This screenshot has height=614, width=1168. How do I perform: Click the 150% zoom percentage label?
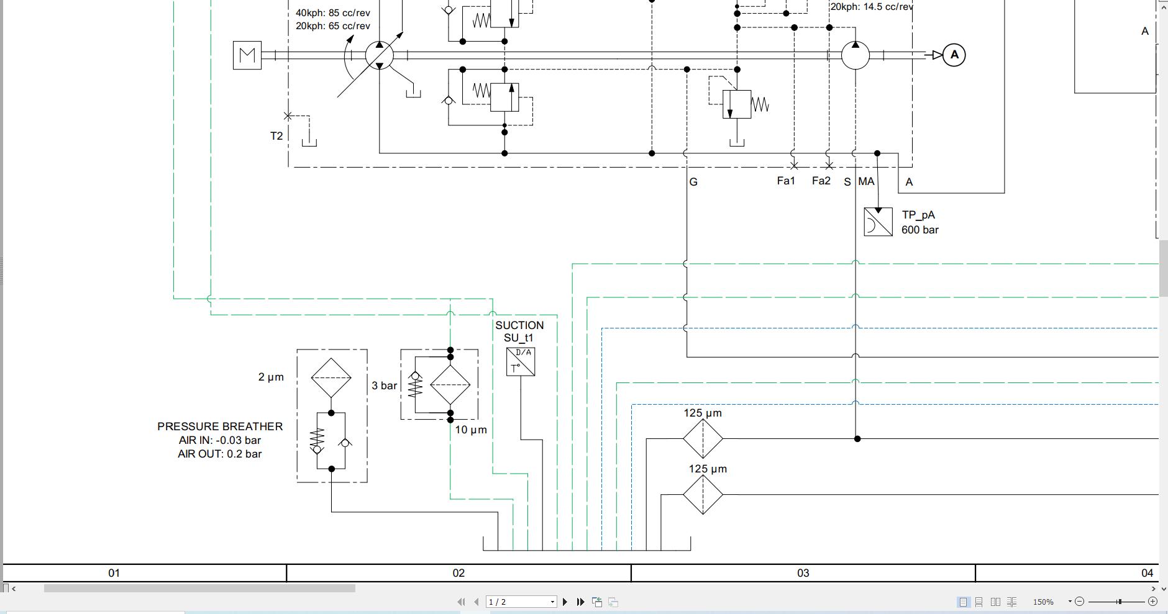tap(1044, 601)
